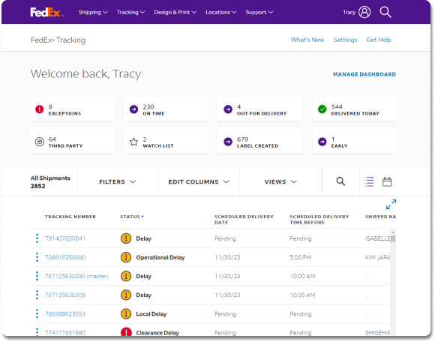
Task: Open Tracy's user profile icon
Action: click(364, 12)
